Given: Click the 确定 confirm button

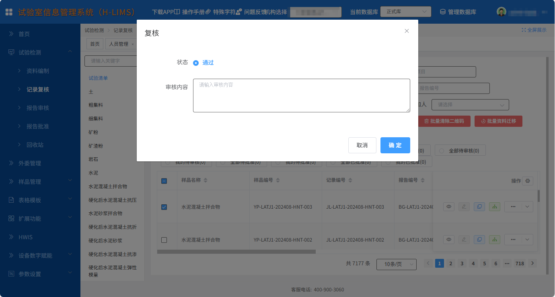Looking at the screenshot, I should click(x=395, y=145).
